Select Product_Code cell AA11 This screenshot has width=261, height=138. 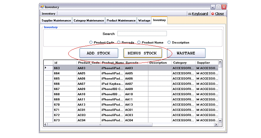(x=89, y=99)
